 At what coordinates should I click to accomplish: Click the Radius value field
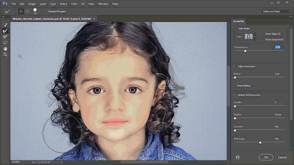(280, 74)
